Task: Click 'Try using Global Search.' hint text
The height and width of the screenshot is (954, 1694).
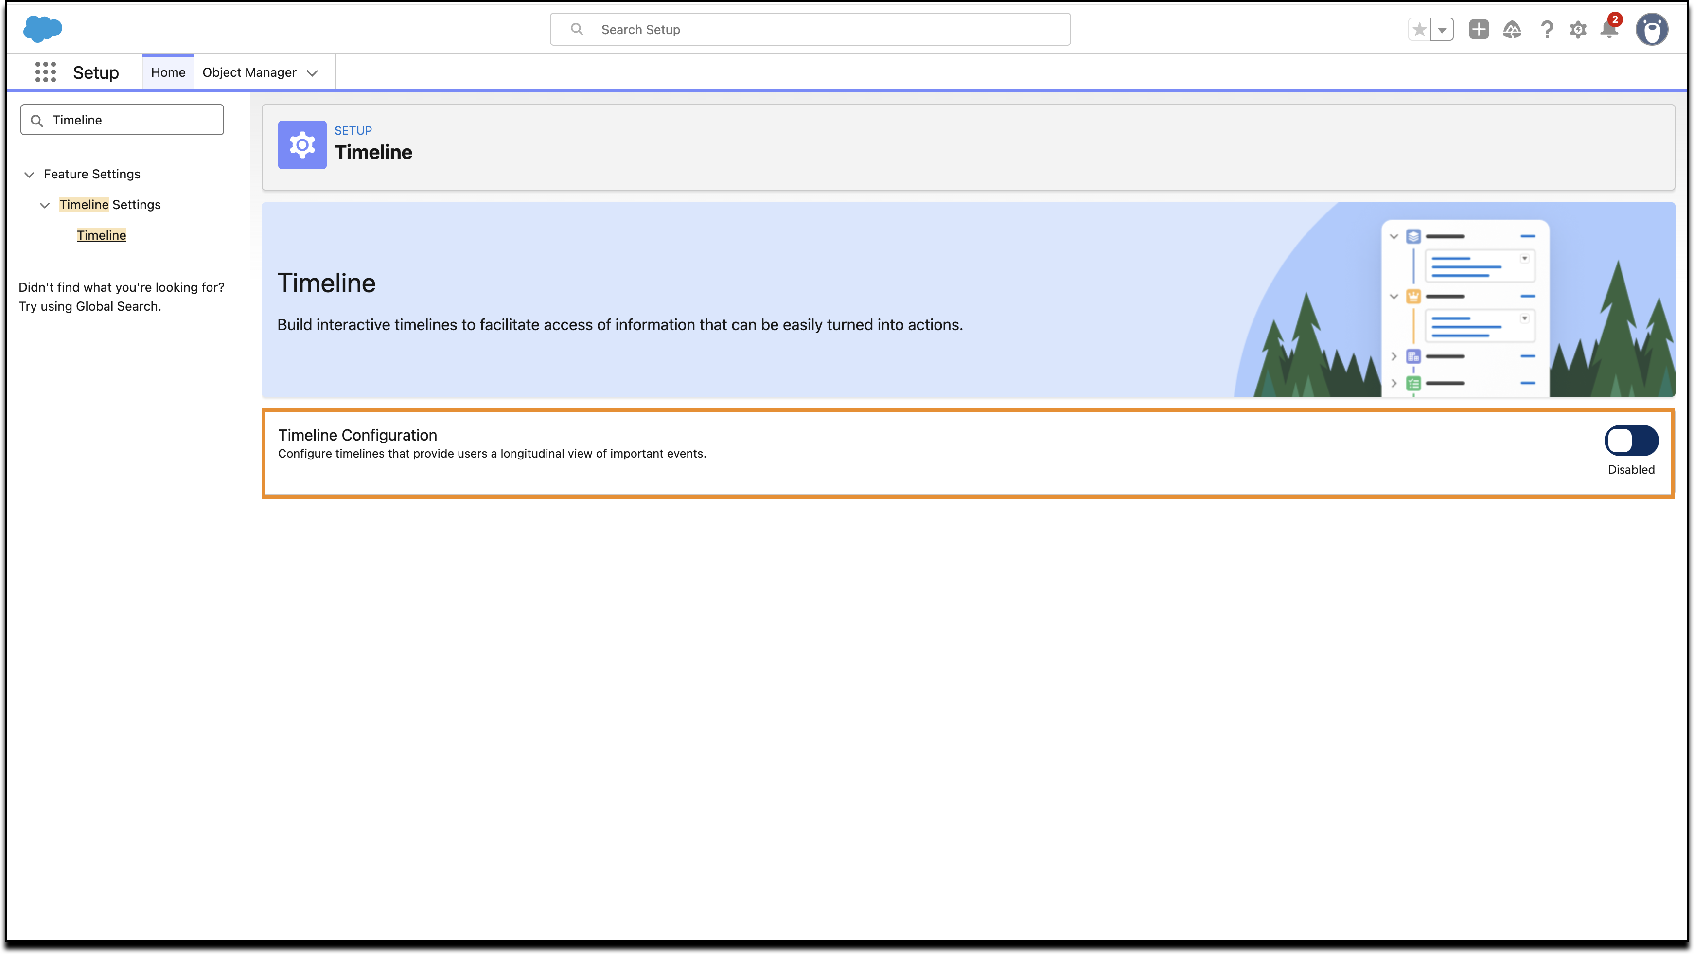Action: 90,306
